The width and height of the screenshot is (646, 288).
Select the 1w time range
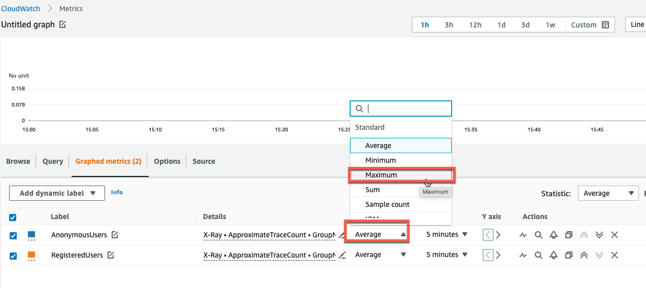pyautogui.click(x=550, y=25)
